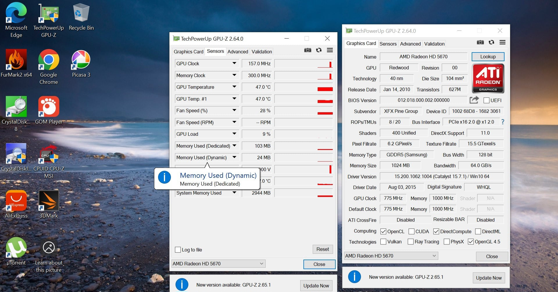The image size is (558, 292).
Task: Click the BIOS Version value field
Action: point(423,100)
